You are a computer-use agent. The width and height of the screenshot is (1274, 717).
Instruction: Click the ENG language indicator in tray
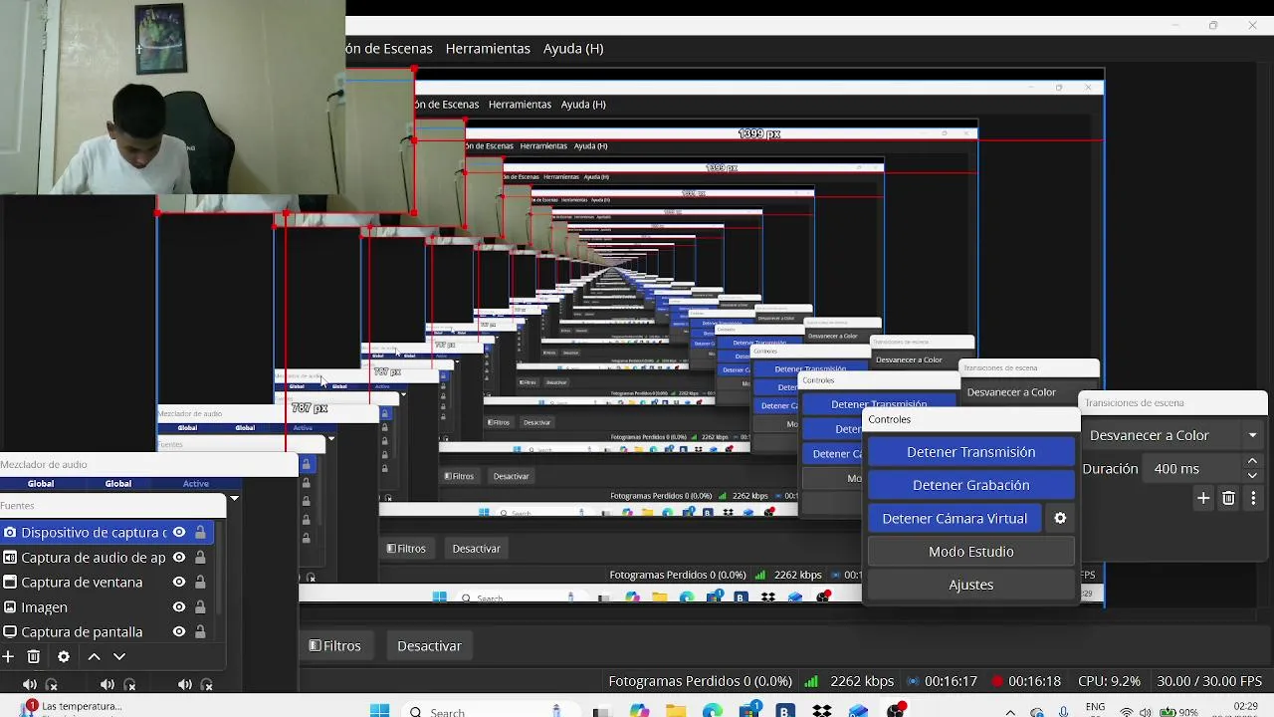[1095, 709]
